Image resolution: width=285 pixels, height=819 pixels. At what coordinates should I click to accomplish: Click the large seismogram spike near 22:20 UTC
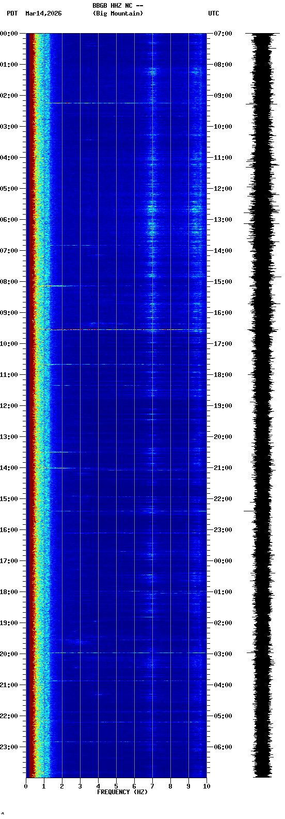[x=250, y=511]
